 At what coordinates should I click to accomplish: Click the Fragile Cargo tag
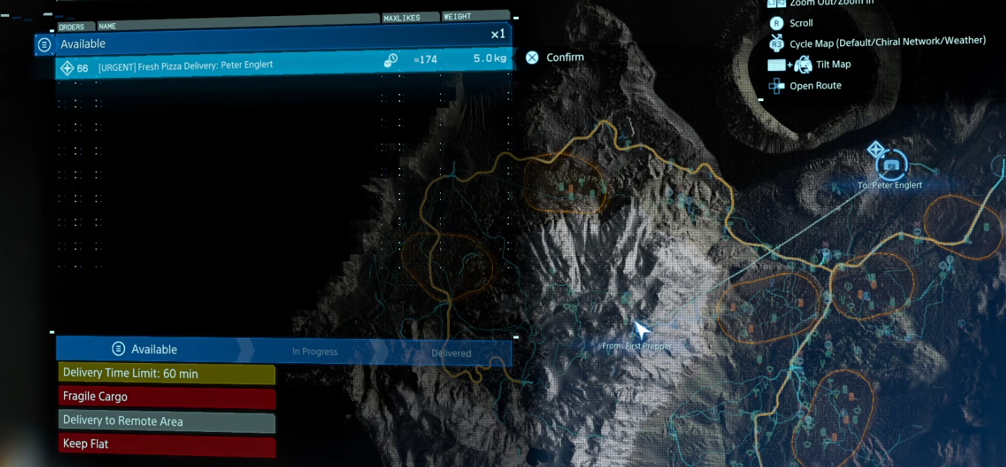coord(167,397)
